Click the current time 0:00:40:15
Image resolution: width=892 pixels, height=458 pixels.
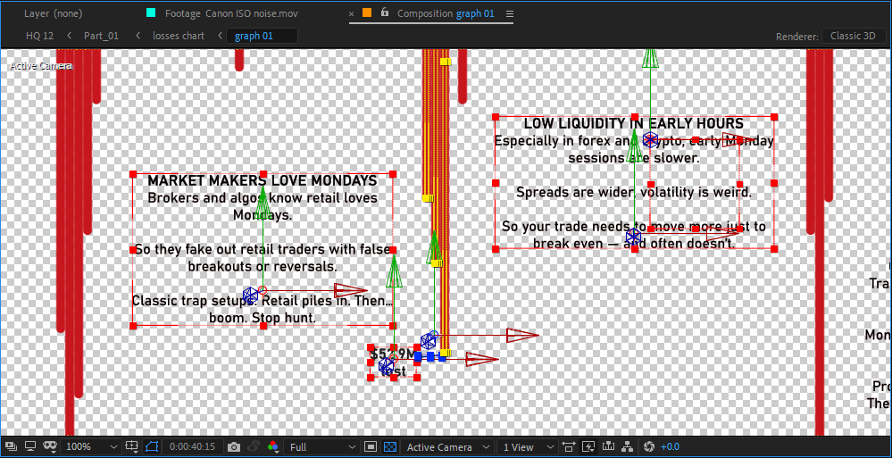click(192, 447)
